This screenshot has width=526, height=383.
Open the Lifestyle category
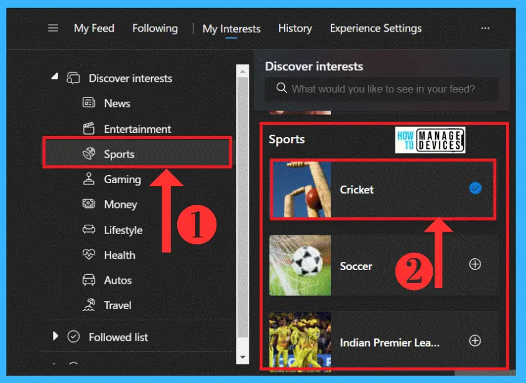(123, 230)
